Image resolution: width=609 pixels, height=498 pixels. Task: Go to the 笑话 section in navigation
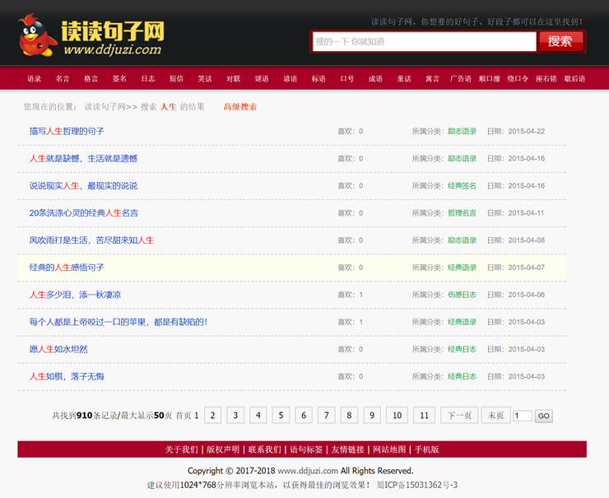point(204,79)
